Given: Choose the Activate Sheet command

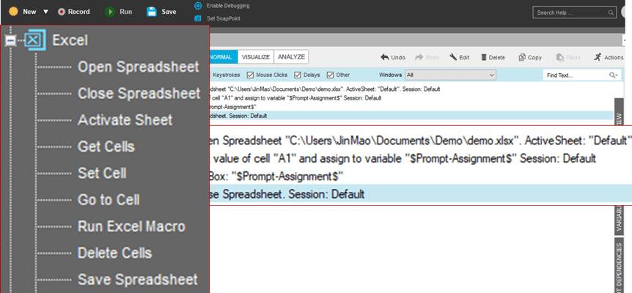Looking at the screenshot, I should (125, 120).
